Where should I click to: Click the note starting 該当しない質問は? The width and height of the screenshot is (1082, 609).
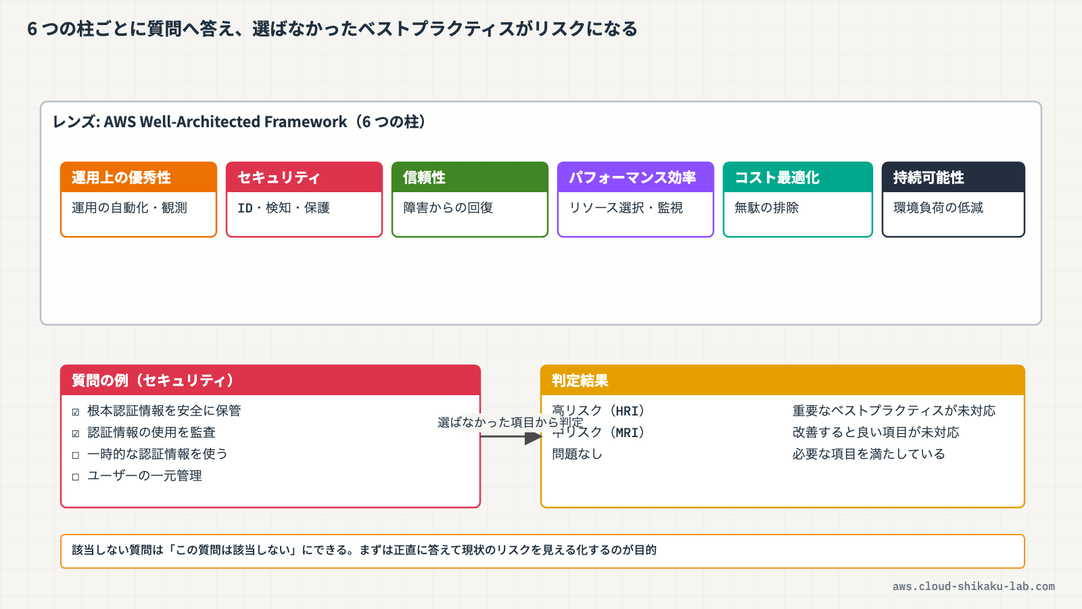pyautogui.click(x=542, y=551)
